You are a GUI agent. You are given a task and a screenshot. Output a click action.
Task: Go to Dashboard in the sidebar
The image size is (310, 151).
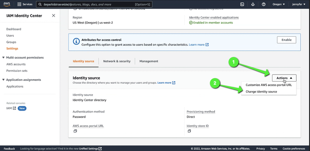(x=13, y=29)
